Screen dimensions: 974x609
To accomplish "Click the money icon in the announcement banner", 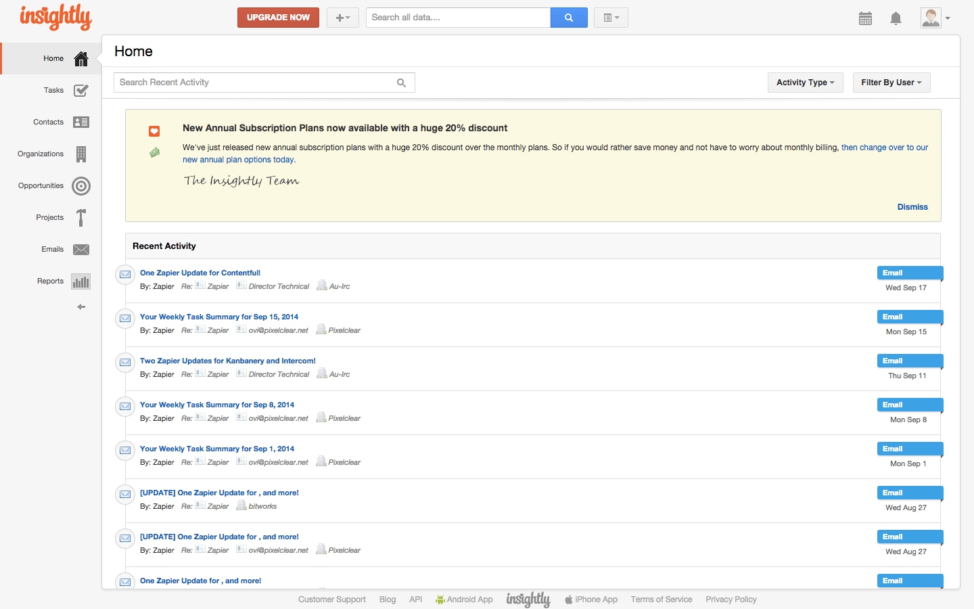I will tap(154, 152).
